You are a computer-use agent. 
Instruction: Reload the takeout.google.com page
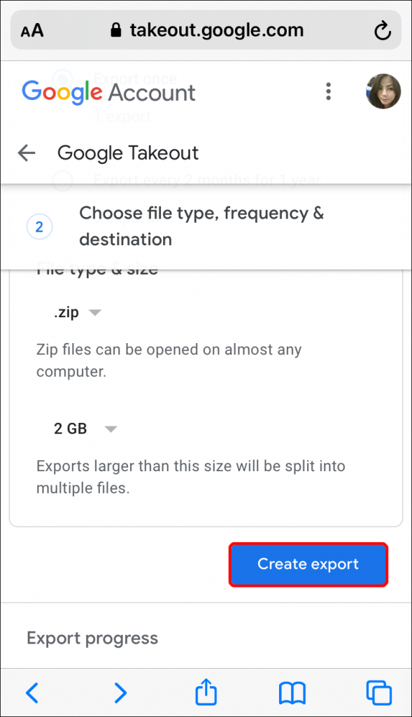pos(382,29)
